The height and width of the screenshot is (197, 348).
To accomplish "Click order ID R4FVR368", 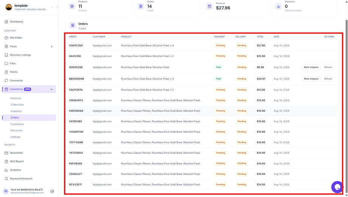I will point(75,163).
